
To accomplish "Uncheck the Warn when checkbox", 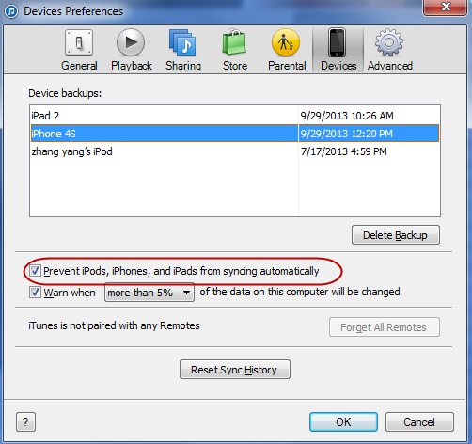I will point(35,292).
